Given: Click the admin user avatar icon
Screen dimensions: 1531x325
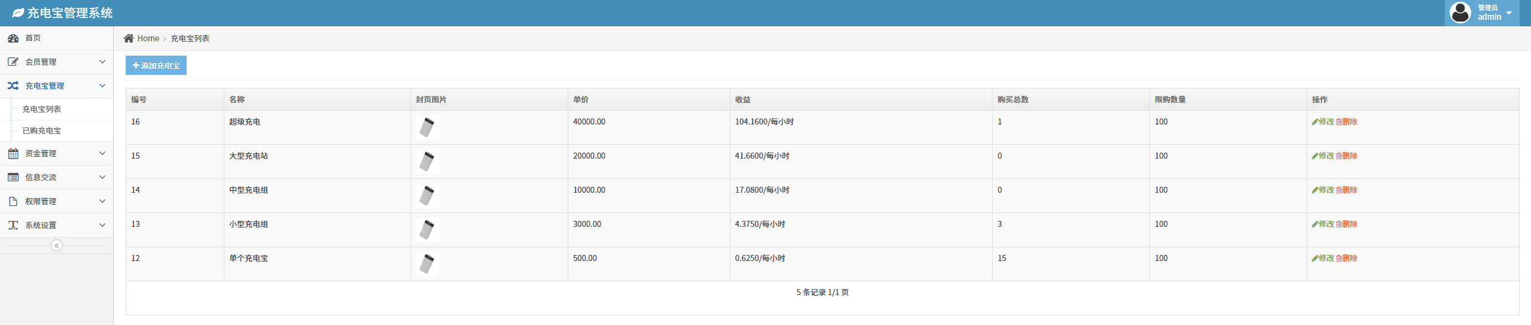Looking at the screenshot, I should 1460,13.
